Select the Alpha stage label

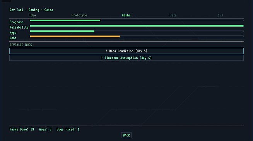(126, 15)
